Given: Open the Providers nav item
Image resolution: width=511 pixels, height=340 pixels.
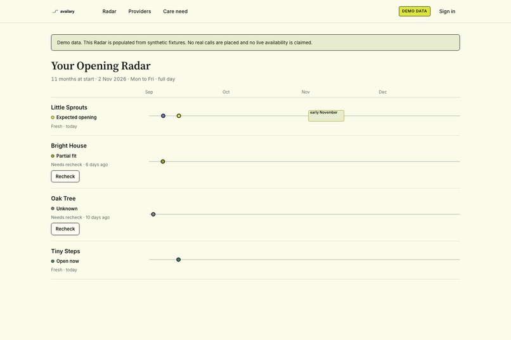Looking at the screenshot, I should 139,11.
